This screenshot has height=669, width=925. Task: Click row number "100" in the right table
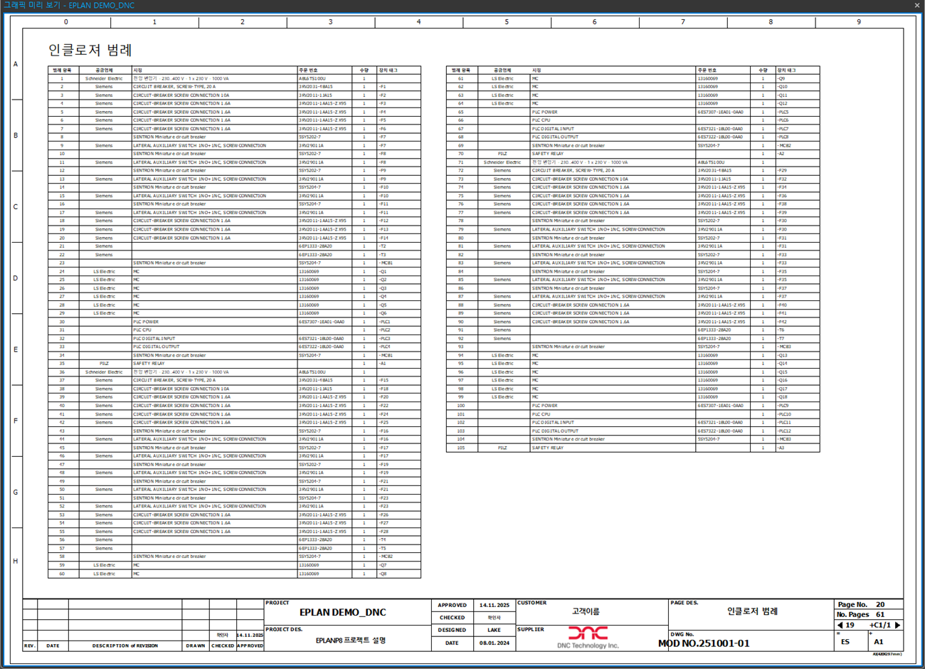click(x=461, y=406)
